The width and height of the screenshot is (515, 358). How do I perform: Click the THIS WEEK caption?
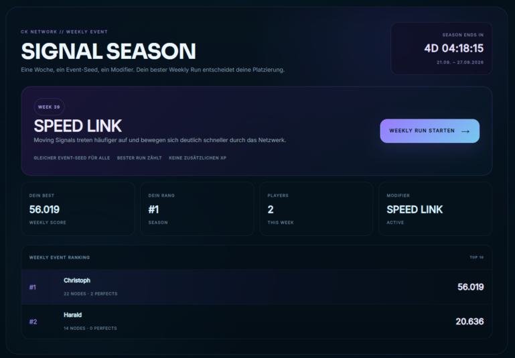(x=281, y=223)
